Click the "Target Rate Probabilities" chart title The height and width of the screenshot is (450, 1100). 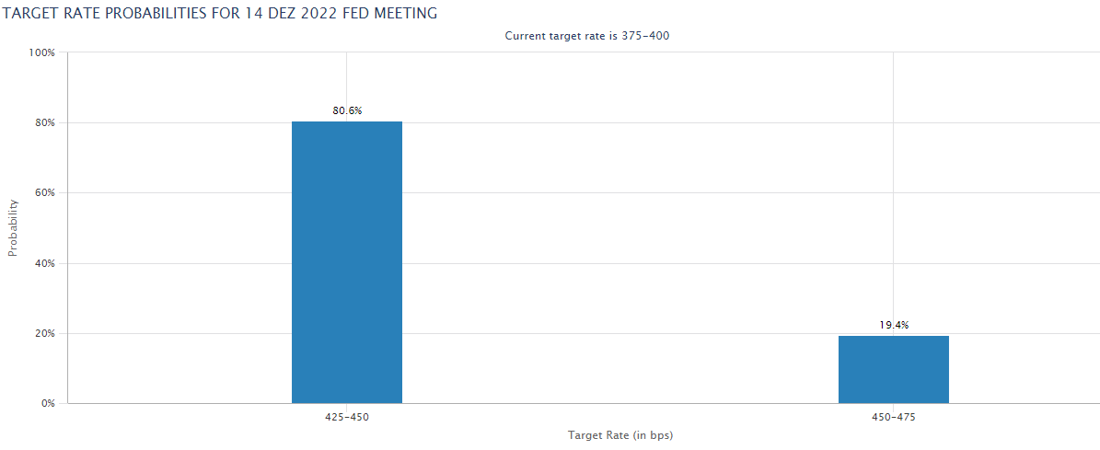pyautogui.click(x=219, y=14)
